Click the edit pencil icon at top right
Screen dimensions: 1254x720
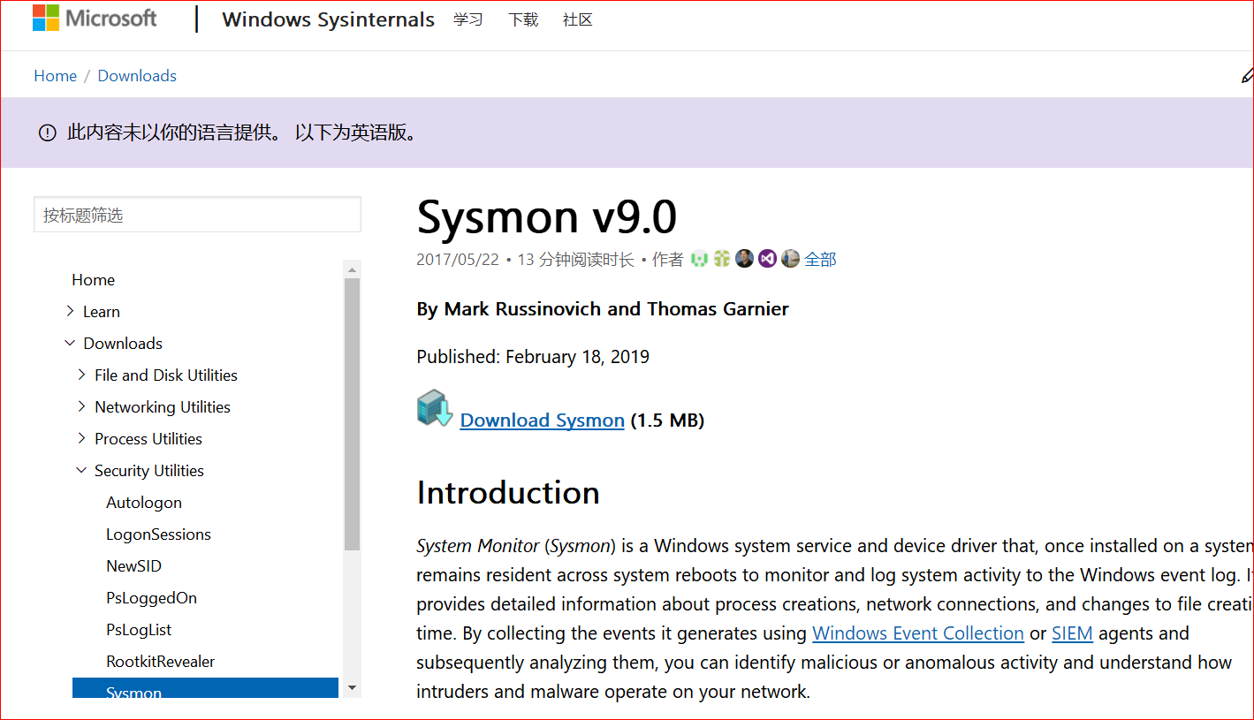point(1246,76)
